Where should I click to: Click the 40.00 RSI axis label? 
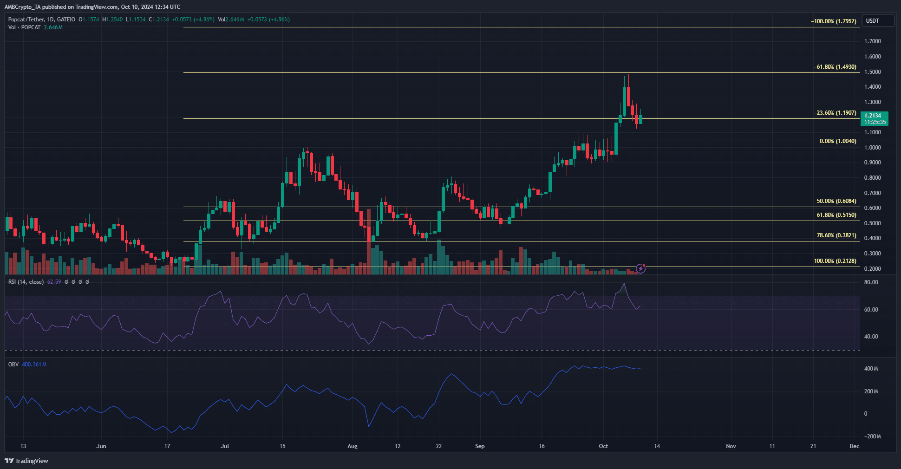[871, 337]
